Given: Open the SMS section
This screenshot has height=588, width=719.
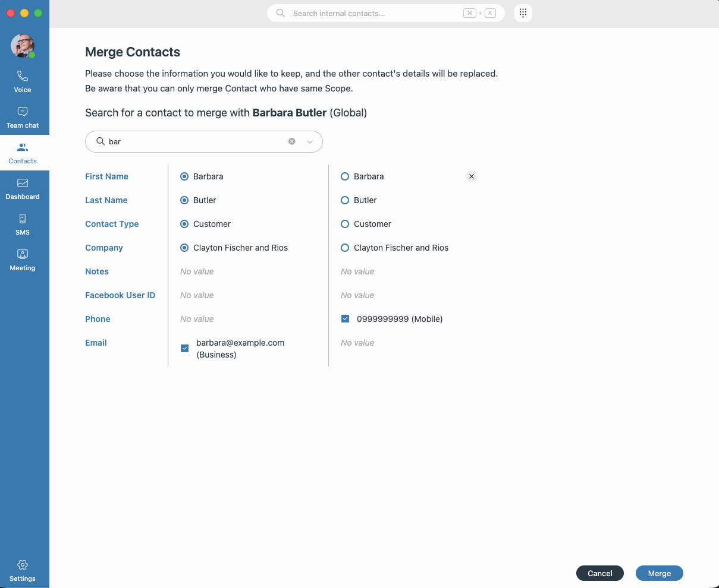Looking at the screenshot, I should tap(22, 224).
